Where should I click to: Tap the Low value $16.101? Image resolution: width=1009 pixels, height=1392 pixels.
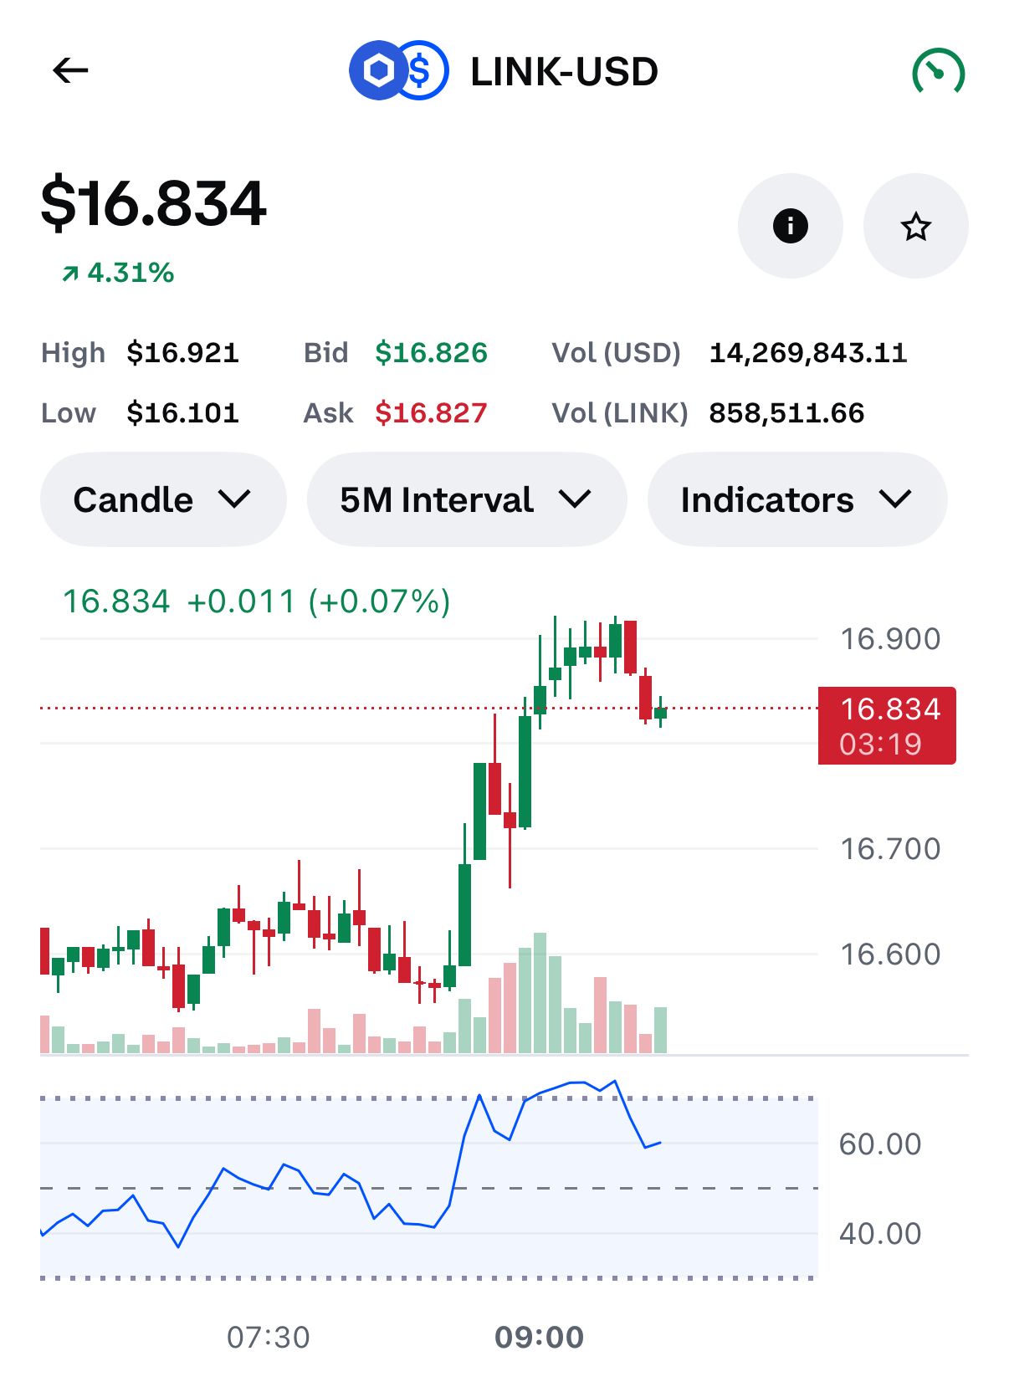pos(183,413)
